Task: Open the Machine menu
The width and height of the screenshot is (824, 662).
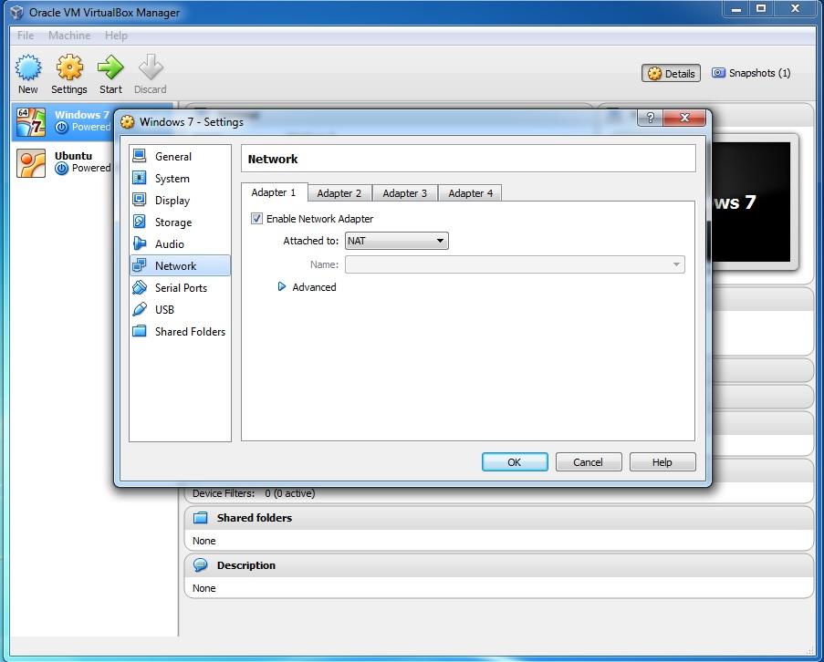Action: (x=69, y=35)
